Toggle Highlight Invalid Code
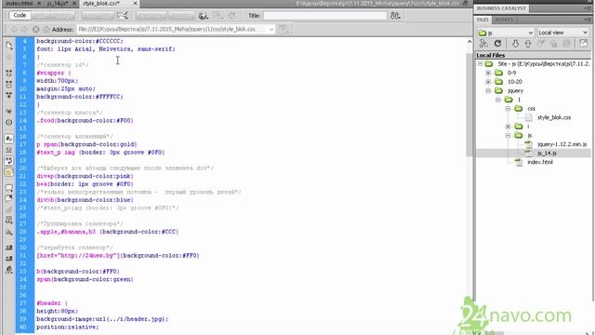Screen dimensions: 595x335 point(9,150)
